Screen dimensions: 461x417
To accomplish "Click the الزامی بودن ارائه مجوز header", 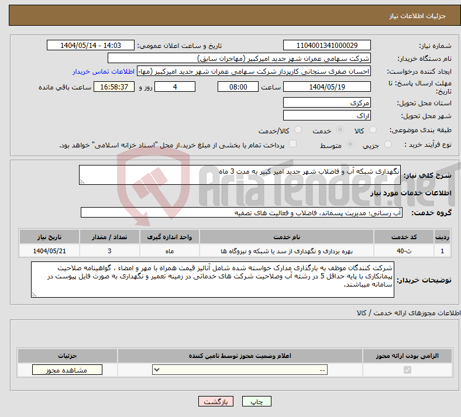I will (x=407, y=356).
